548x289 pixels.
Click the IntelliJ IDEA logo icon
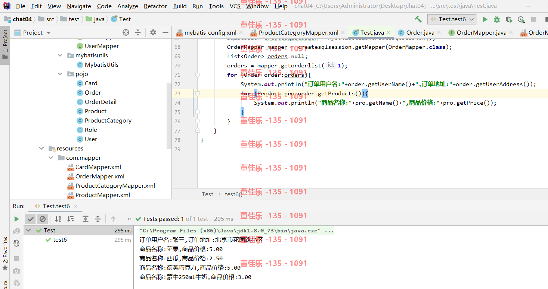pos(7,6)
